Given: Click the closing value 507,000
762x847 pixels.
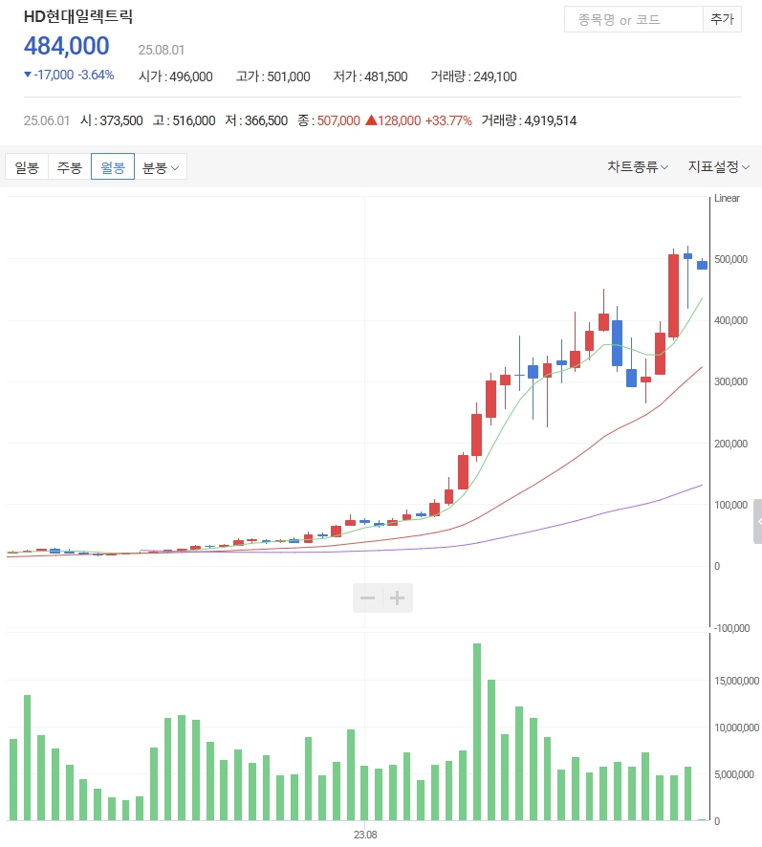Looking at the screenshot, I should point(338,120).
